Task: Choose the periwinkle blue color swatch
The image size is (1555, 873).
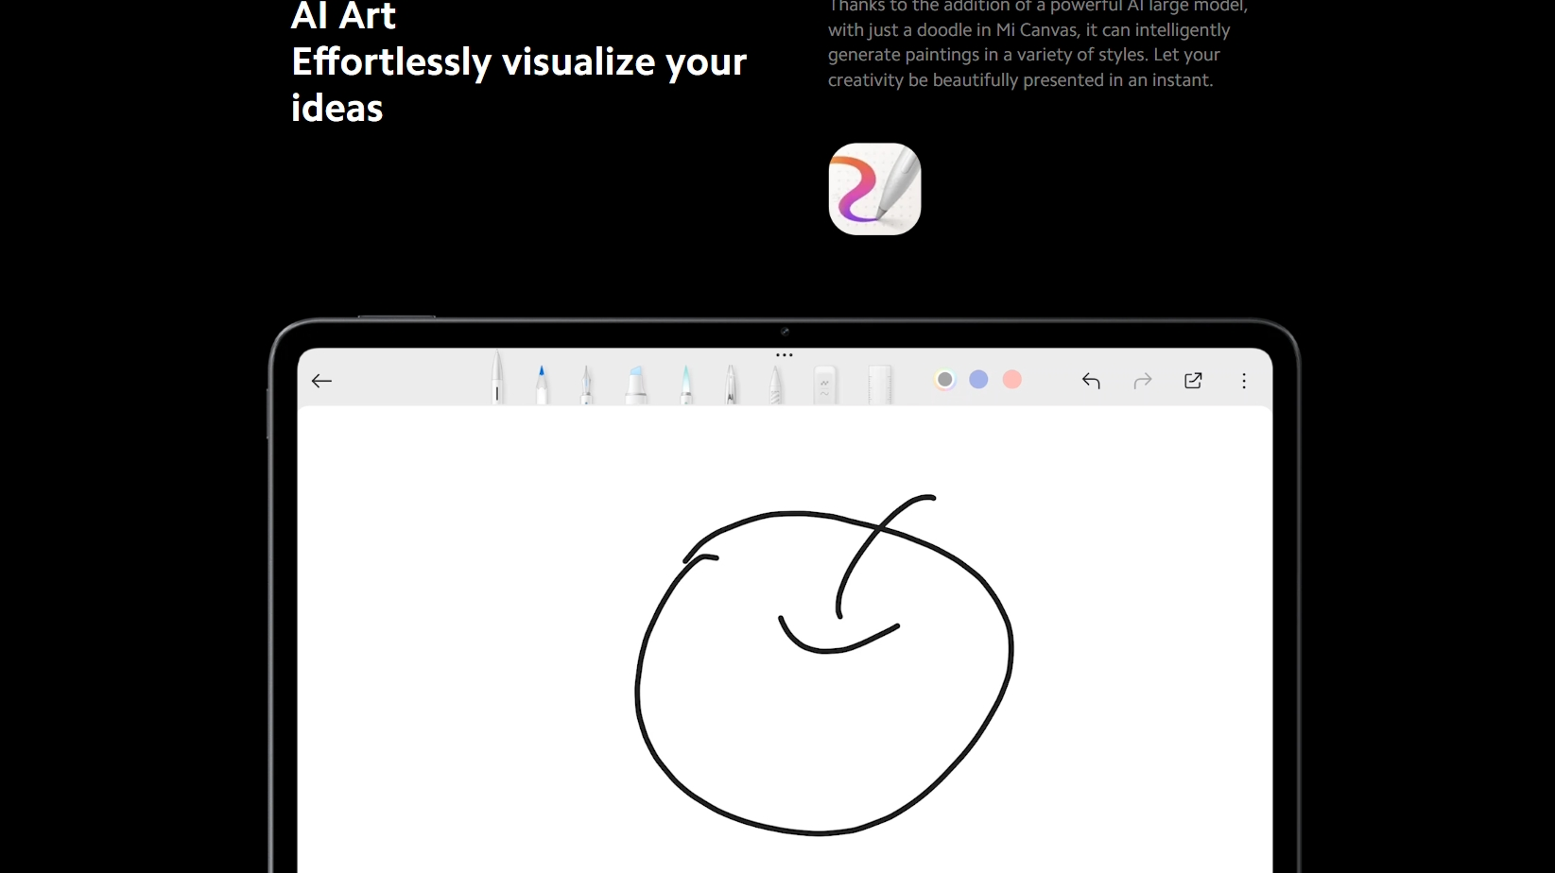Action: tap(978, 379)
